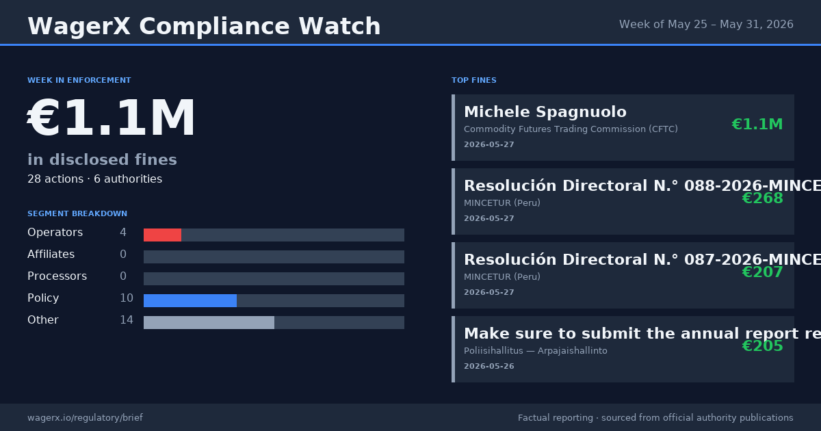The height and width of the screenshot is (431, 821).
Task: Select the week date range text
Action: click(x=706, y=25)
